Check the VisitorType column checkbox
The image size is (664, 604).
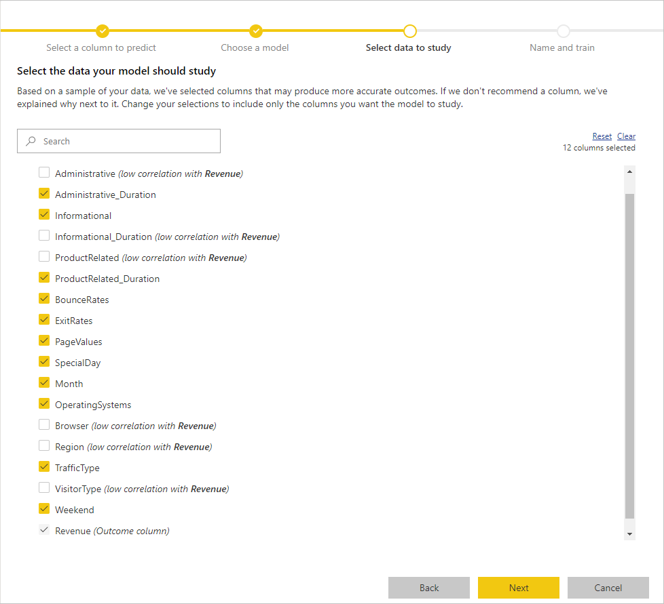point(44,487)
